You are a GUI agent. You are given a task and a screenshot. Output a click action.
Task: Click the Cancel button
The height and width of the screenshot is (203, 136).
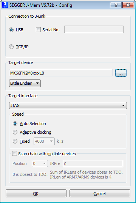100,194
